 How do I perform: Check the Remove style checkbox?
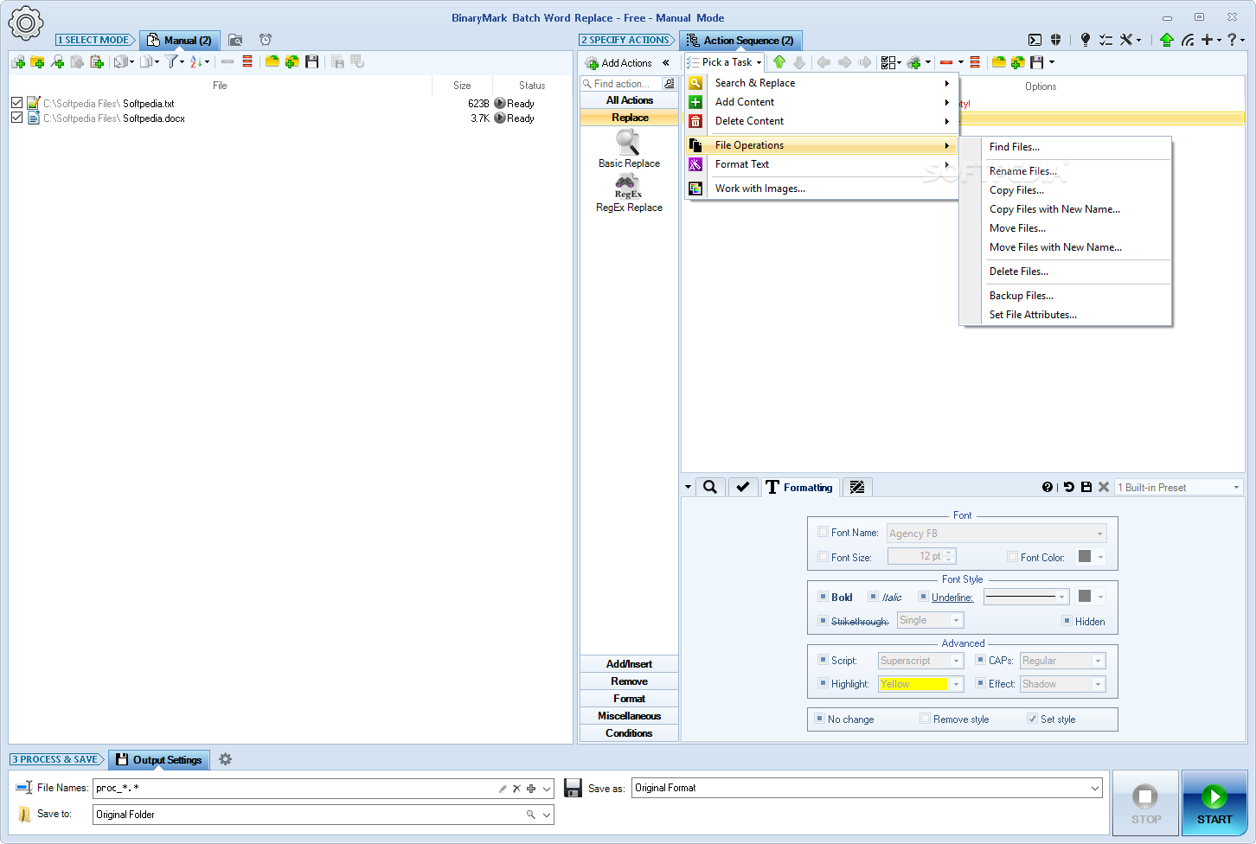click(925, 719)
